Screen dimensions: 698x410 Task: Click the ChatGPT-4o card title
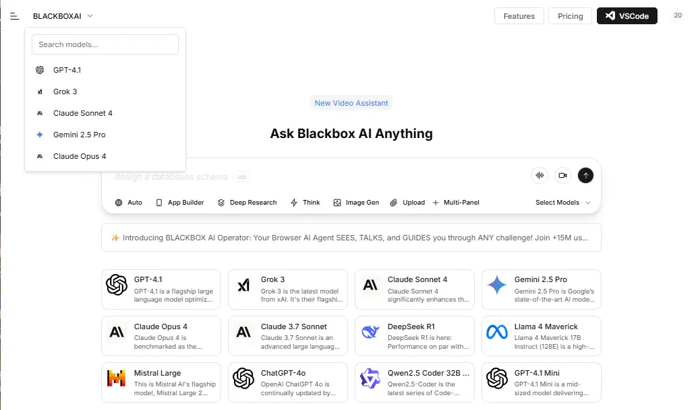(x=283, y=373)
